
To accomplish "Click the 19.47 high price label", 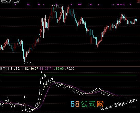I will point(59,6).
